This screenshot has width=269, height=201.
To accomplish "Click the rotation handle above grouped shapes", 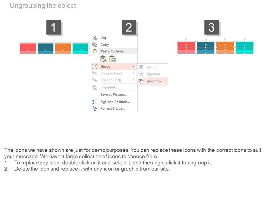I will tap(54, 40).
